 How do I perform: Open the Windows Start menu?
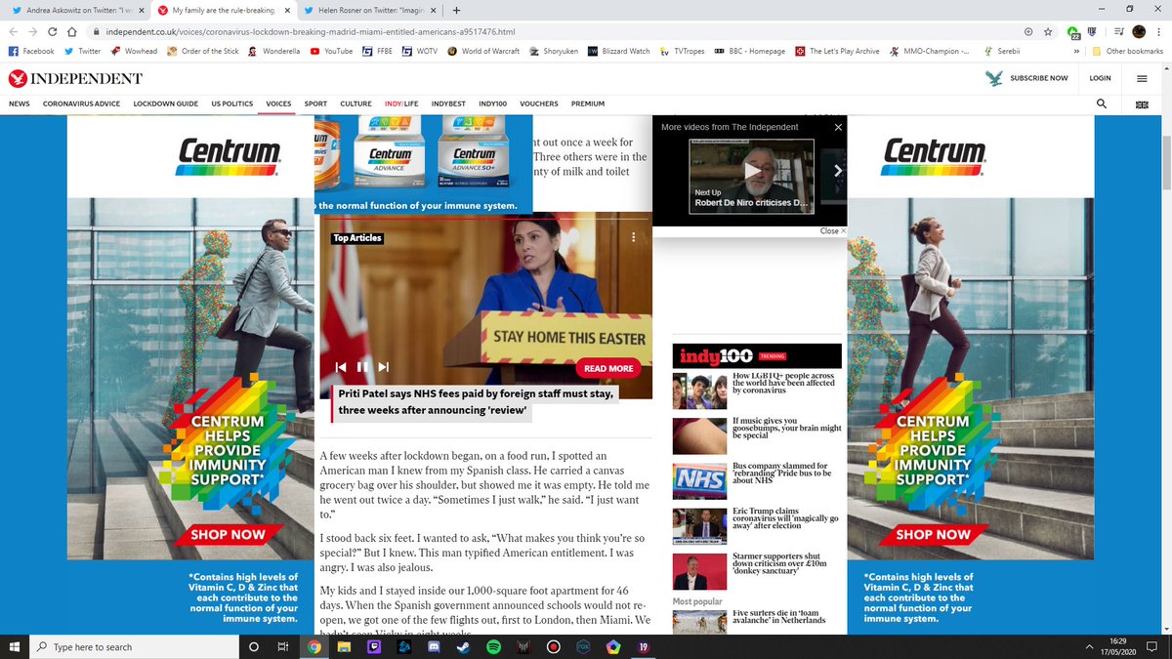[x=14, y=646]
